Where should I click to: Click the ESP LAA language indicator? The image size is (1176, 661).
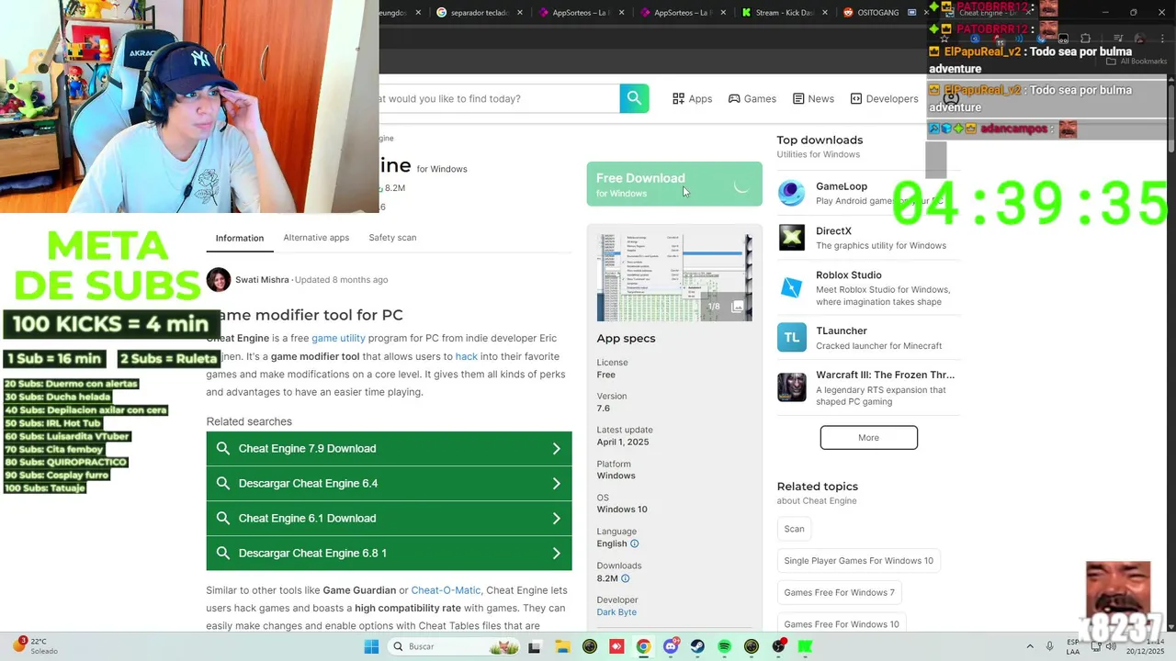(x=1073, y=646)
